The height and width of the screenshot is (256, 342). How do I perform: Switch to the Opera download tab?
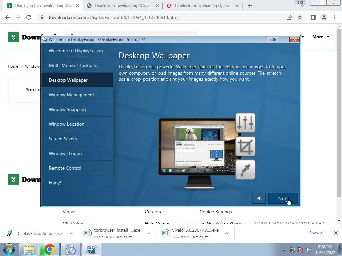coord(201,6)
